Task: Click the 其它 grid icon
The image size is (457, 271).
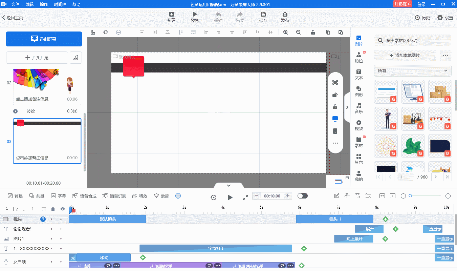Action: [359, 157]
